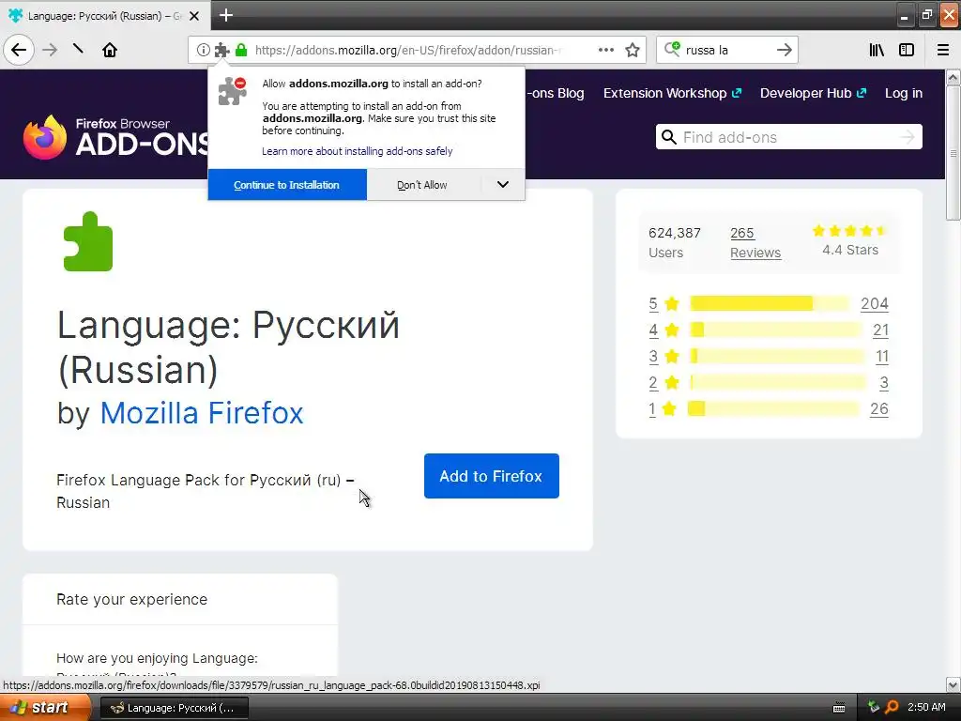Click Don't Allow button
The image size is (961, 721).
(422, 185)
